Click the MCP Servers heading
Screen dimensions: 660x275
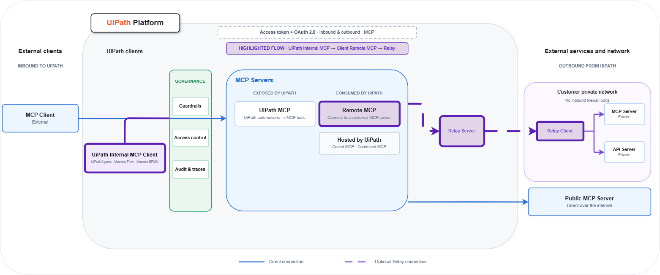point(254,80)
